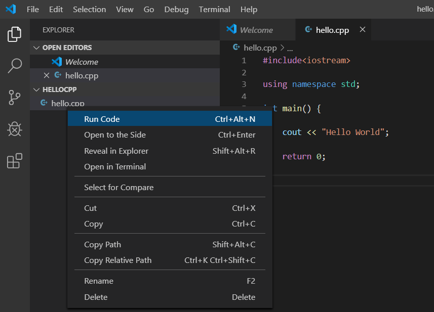The width and height of the screenshot is (434, 312).
Task: Click the 'return 0;' line
Action: pos(304,156)
